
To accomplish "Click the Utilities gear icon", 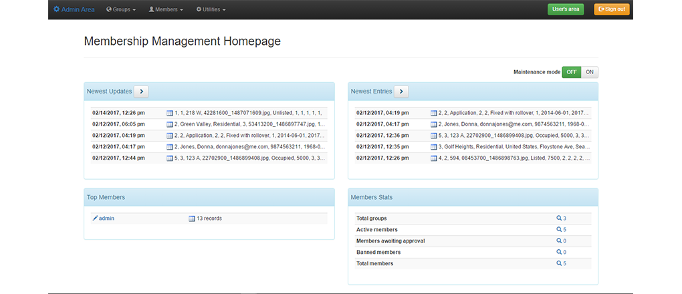I will coord(199,9).
